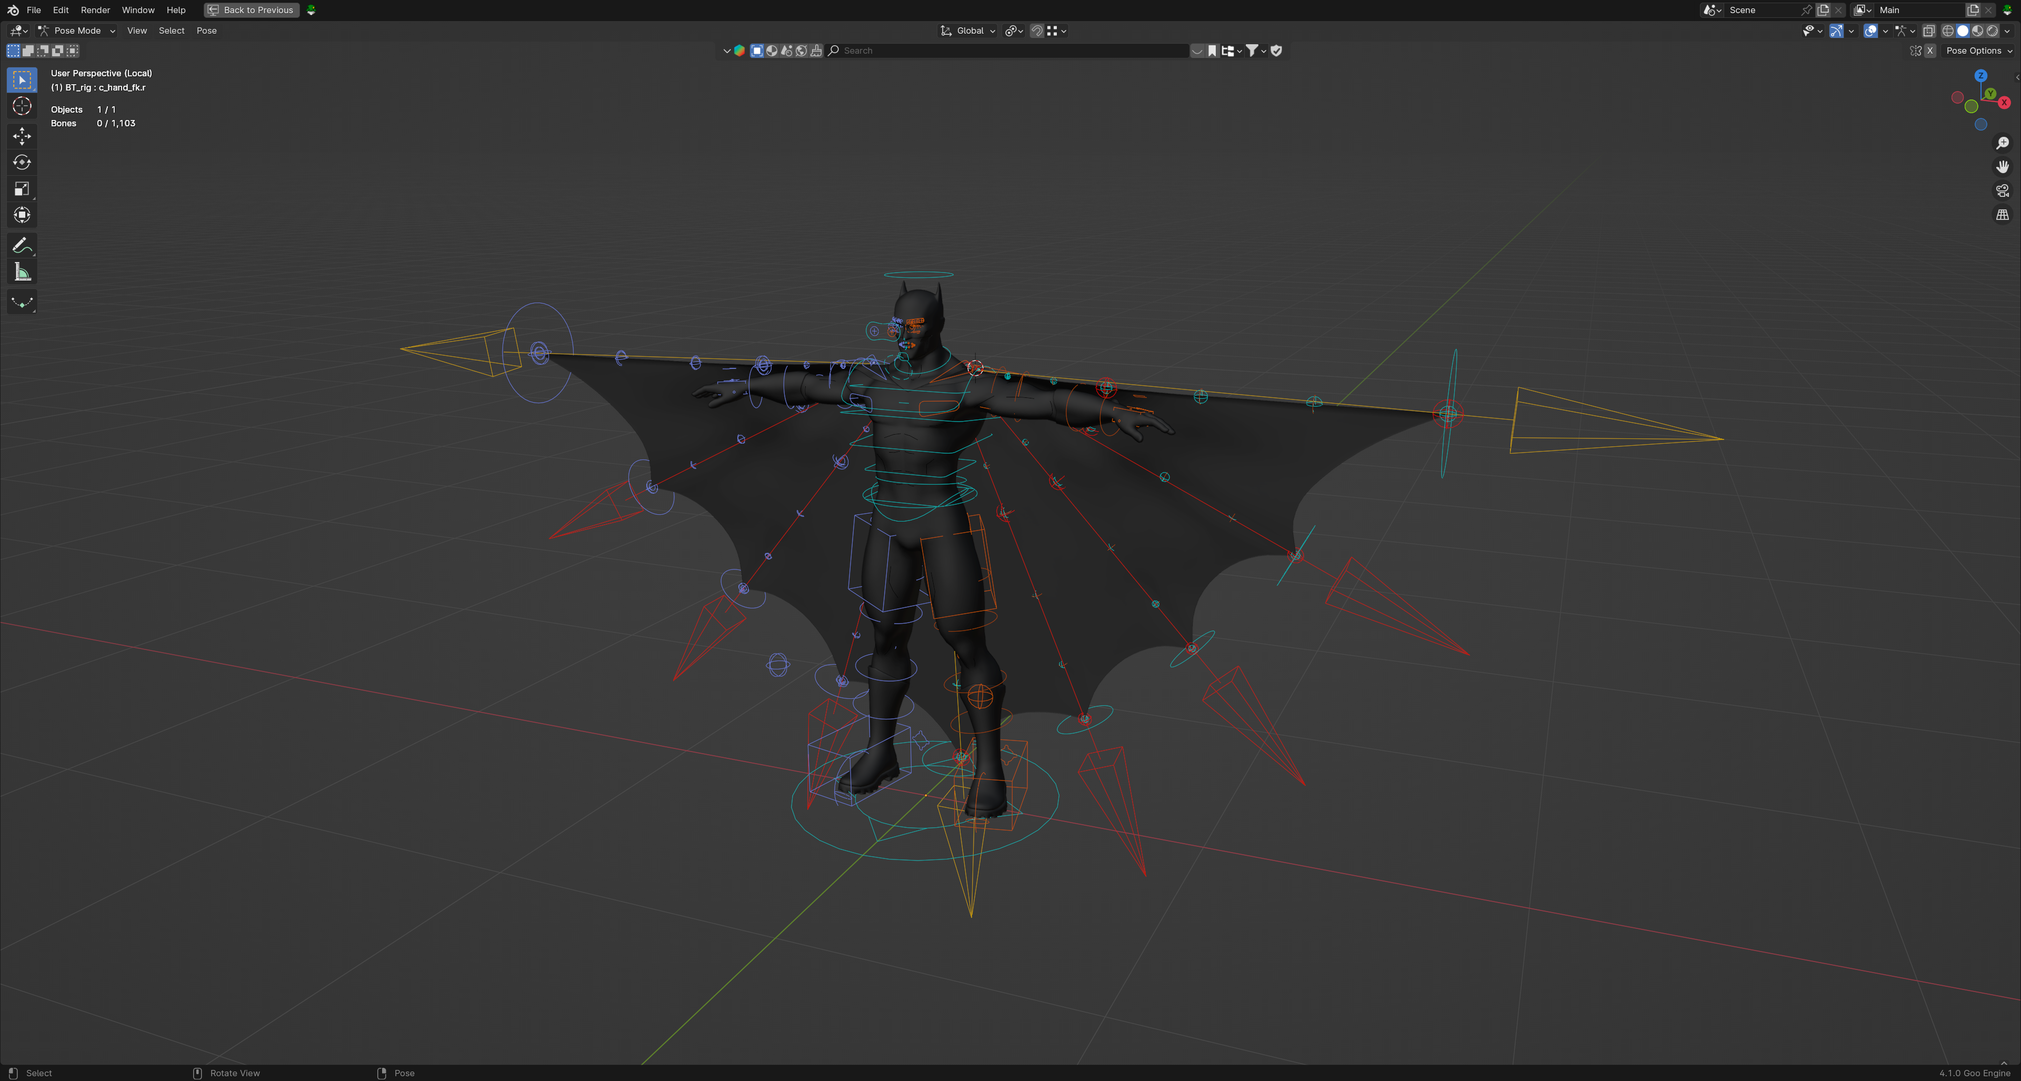Toggle show overlays button

point(1870,31)
